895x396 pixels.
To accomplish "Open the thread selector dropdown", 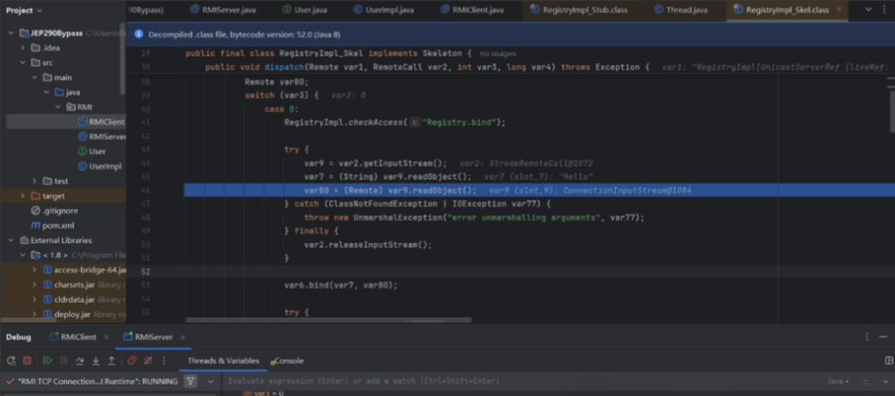I will pos(210,381).
